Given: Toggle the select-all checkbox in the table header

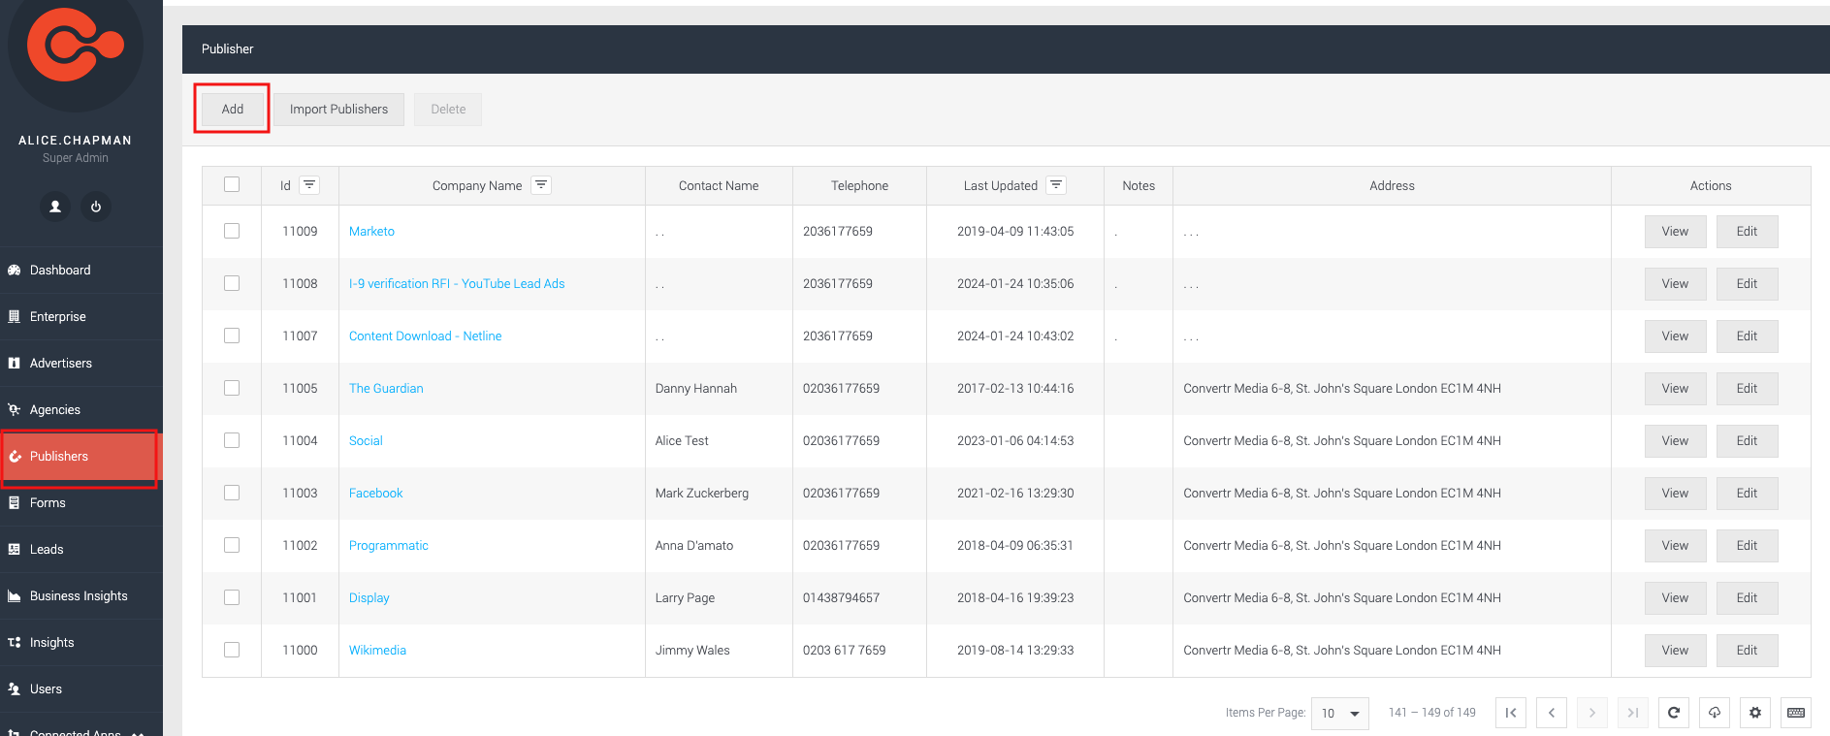Looking at the screenshot, I should coord(232,184).
